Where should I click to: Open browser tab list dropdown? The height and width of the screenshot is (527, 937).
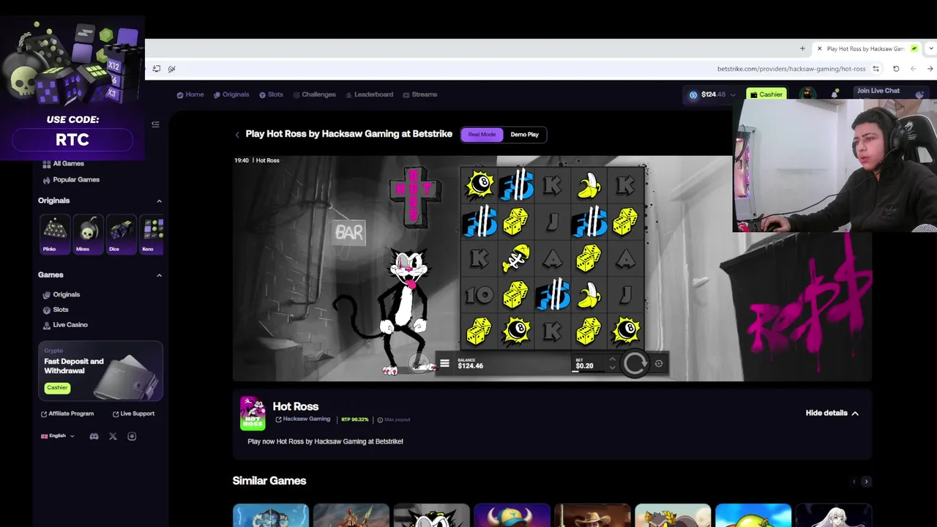tap(931, 49)
